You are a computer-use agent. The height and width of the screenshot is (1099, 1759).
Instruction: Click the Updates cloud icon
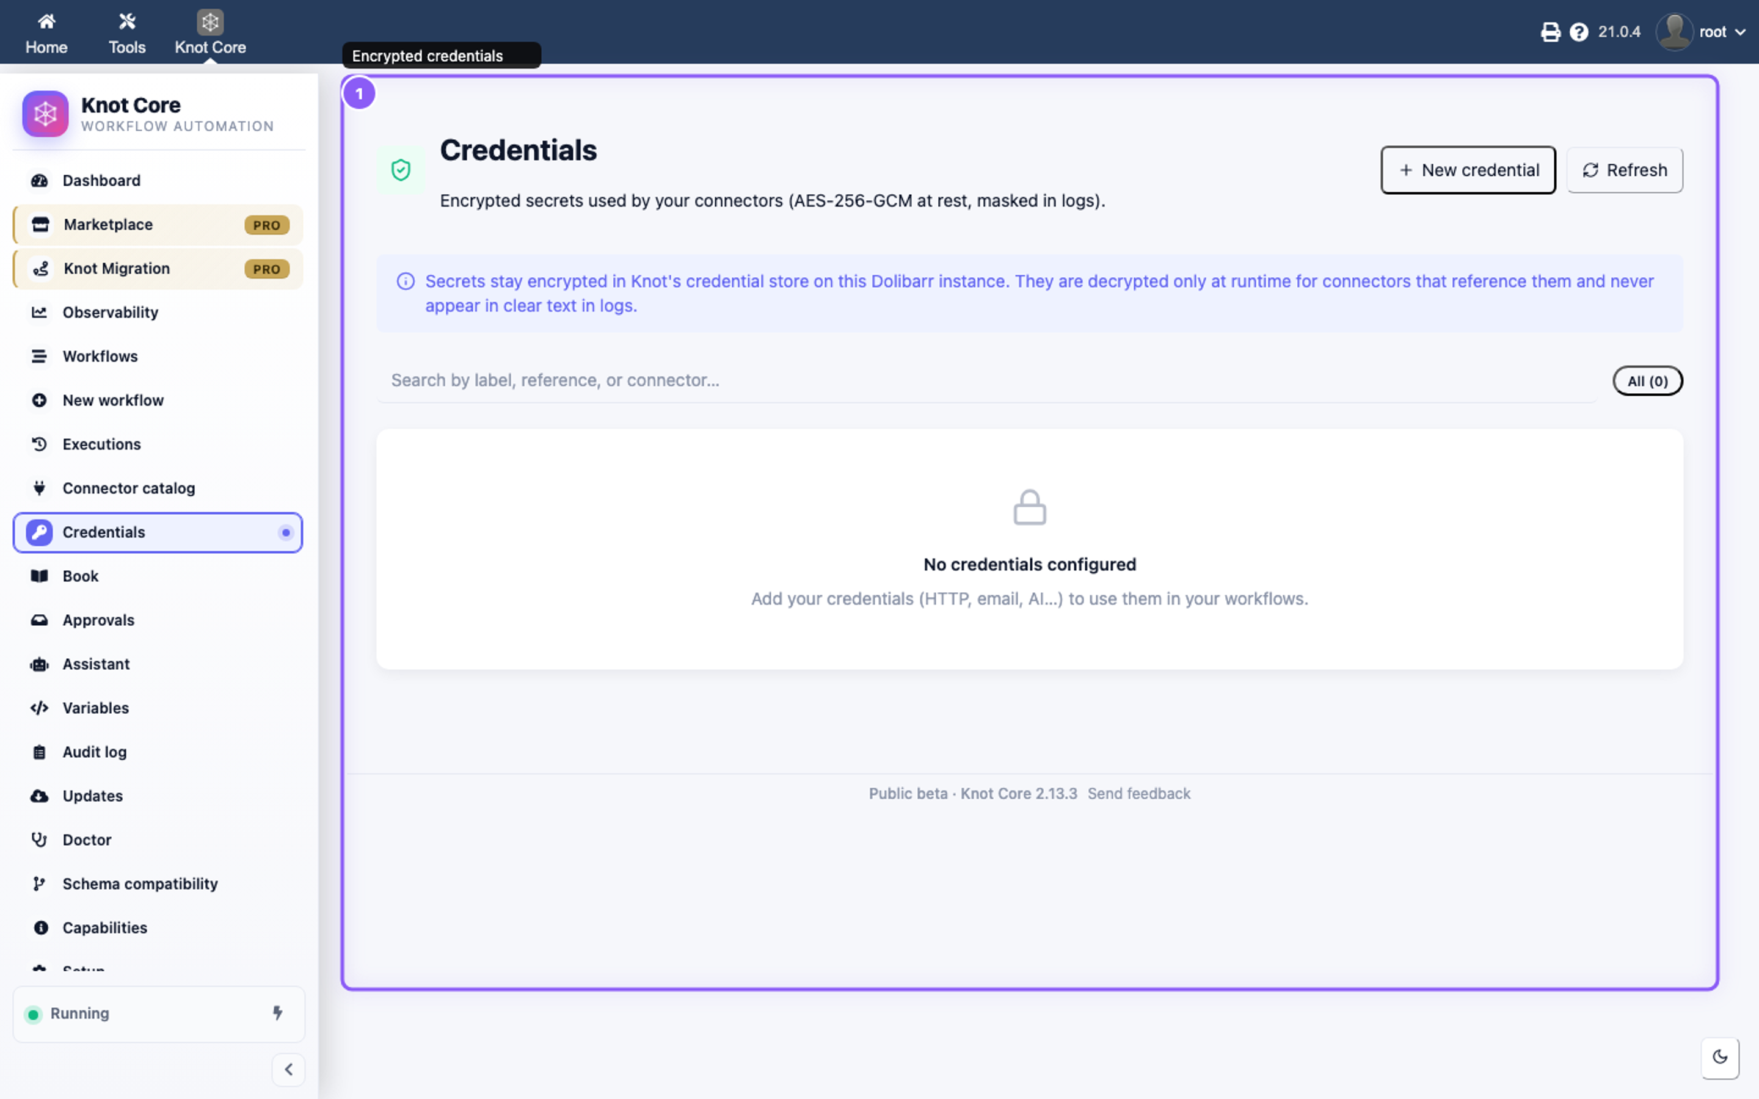39,796
